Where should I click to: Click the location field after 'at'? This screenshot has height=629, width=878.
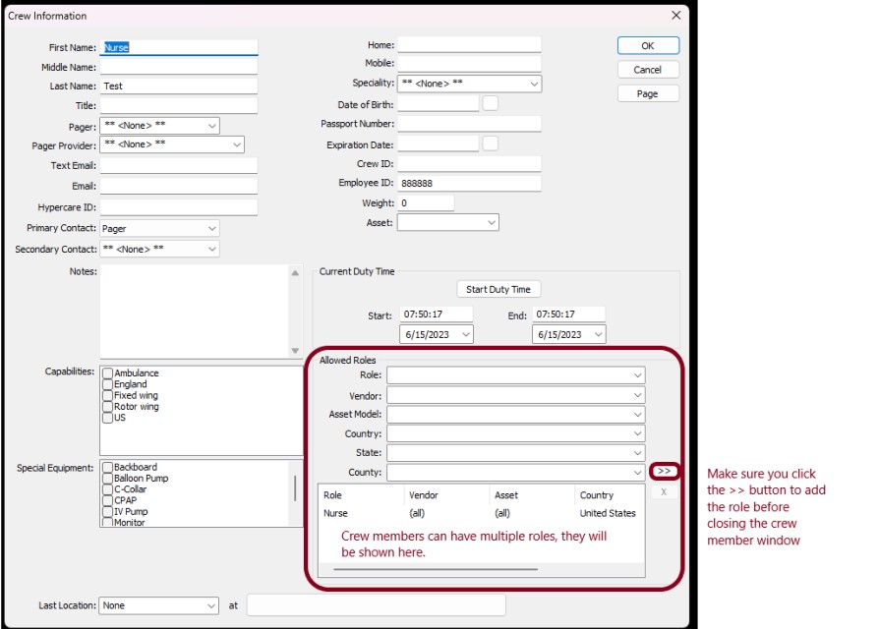pos(377,605)
